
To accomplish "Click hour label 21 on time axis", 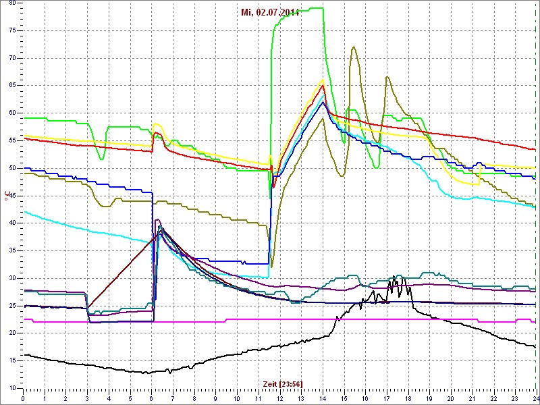I will click(471, 398).
